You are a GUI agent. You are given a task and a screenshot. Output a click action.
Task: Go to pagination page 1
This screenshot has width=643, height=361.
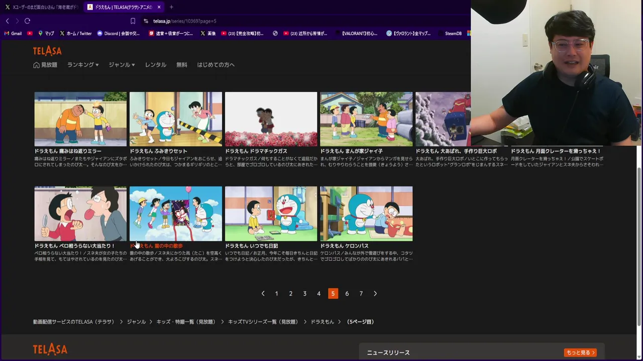pyautogui.click(x=276, y=293)
